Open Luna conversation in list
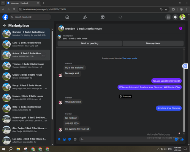 (x=26, y=44)
